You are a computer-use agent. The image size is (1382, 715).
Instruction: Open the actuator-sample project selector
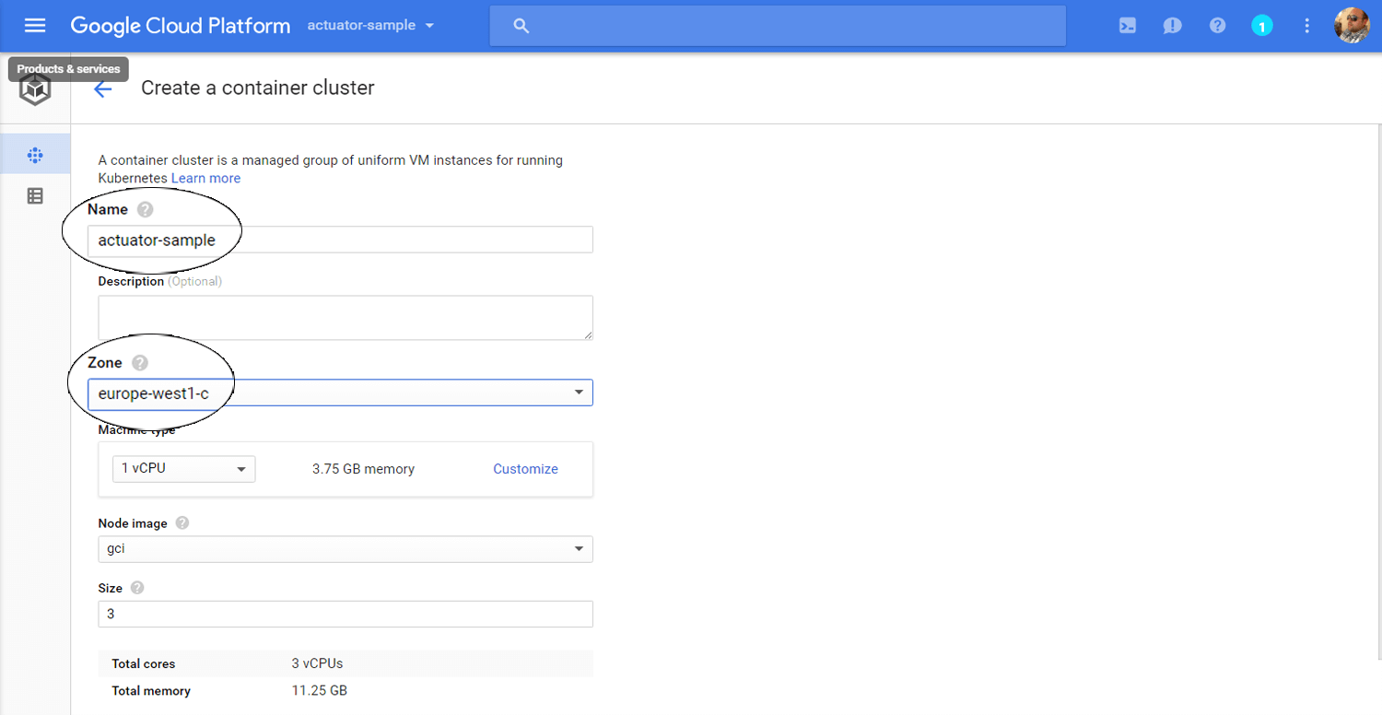coord(370,25)
